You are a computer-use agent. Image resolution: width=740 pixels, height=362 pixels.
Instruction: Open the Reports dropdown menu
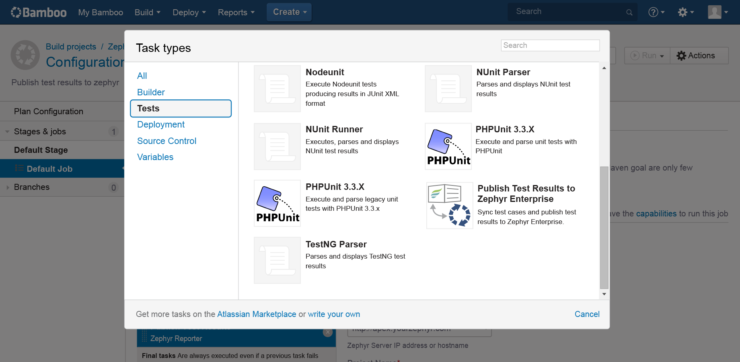point(236,12)
